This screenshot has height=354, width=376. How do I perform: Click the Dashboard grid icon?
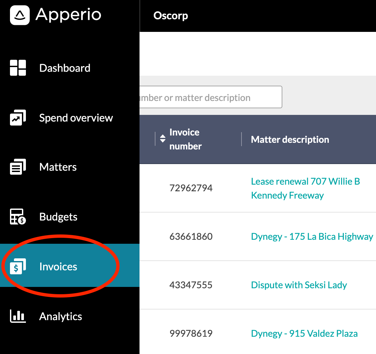18,68
